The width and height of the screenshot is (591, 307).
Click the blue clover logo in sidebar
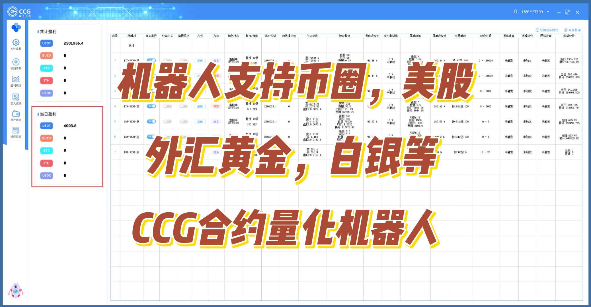(x=16, y=28)
